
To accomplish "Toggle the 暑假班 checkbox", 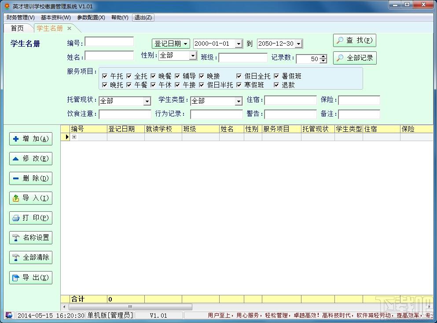I will tap(276, 76).
